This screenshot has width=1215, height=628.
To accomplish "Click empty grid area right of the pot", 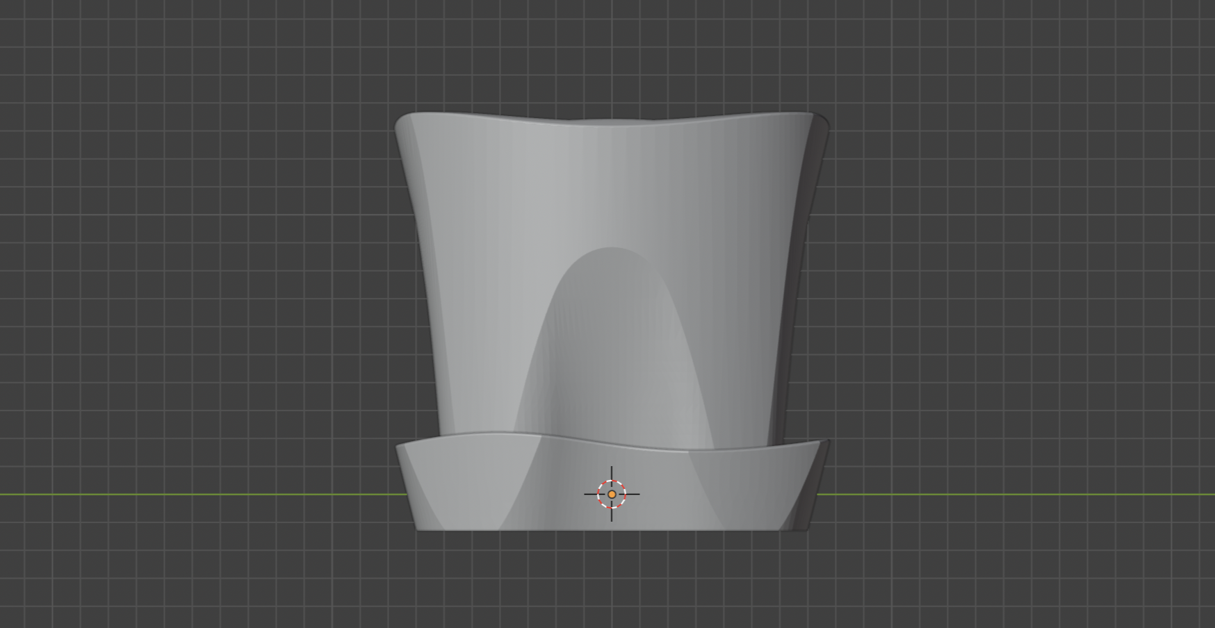I will [1008, 278].
